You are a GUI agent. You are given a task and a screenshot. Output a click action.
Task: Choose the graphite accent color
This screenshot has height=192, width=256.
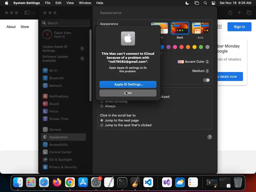pos(207,47)
